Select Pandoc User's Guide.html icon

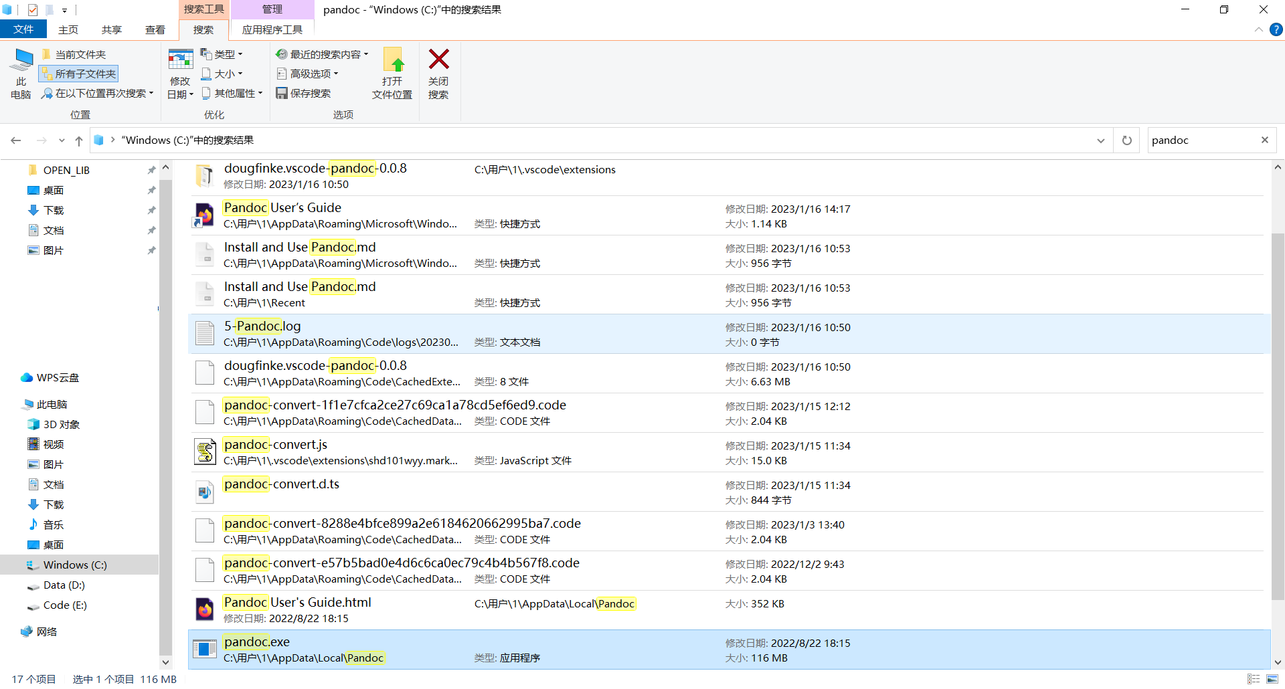point(204,609)
